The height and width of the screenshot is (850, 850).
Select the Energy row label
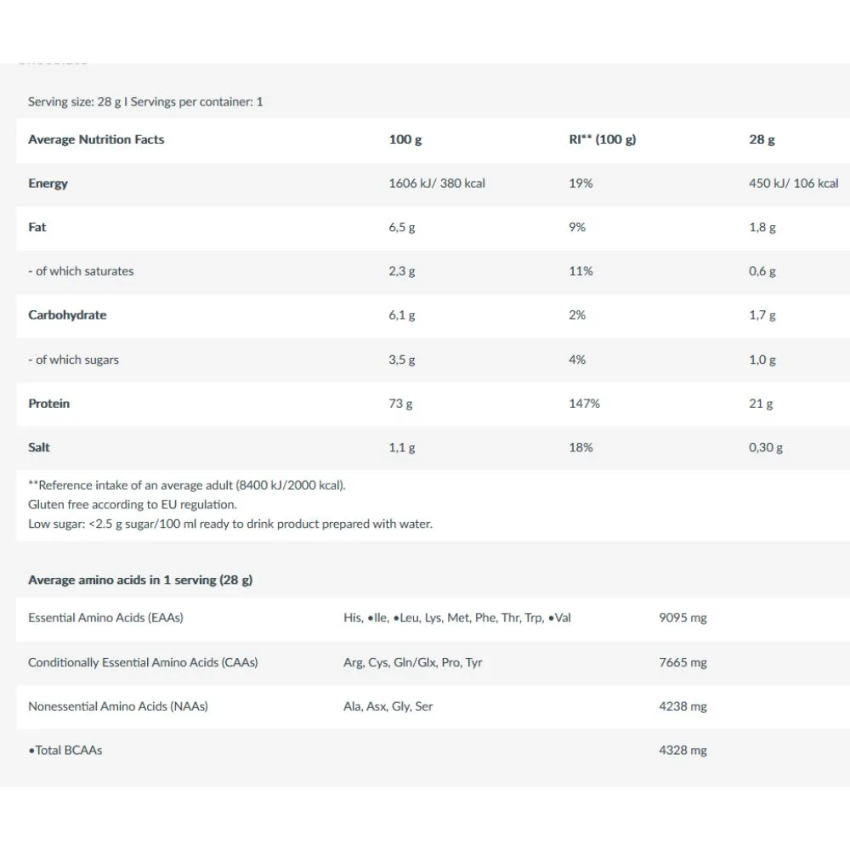tap(48, 184)
